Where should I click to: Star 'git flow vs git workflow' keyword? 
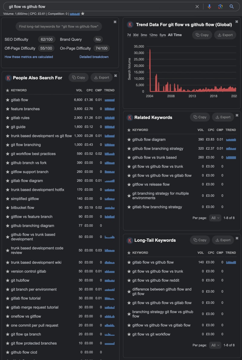click(x=129, y=334)
